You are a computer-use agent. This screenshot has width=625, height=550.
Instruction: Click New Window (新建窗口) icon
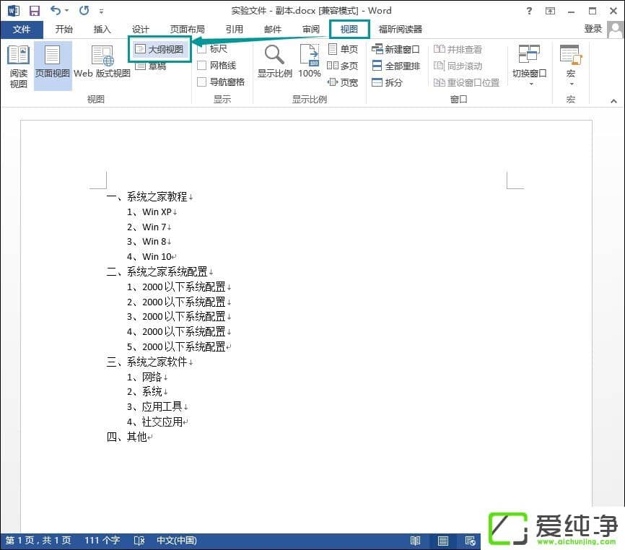coord(395,50)
